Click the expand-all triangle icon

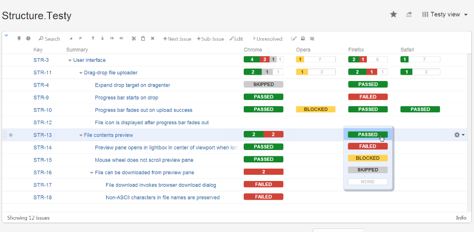pos(71,39)
